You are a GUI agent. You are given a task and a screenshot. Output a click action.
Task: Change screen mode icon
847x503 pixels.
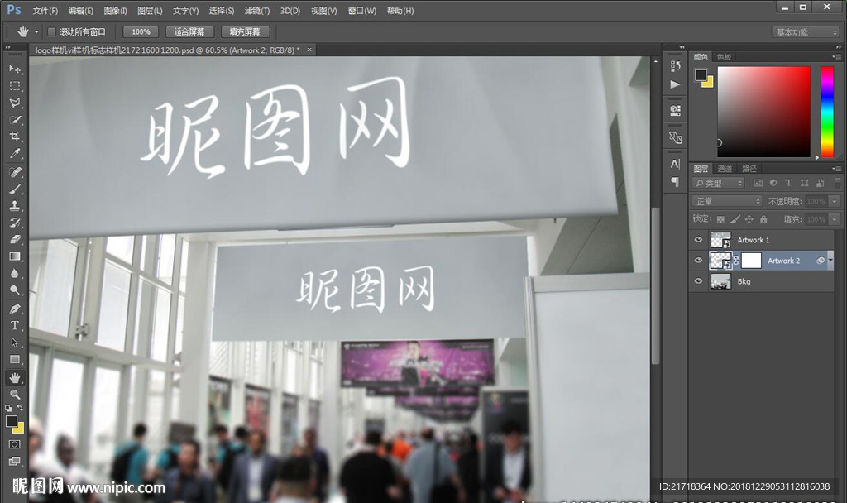tap(15, 461)
